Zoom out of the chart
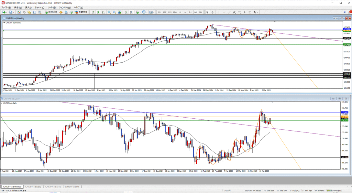Image resolution: width=352 pixels, height=193 pixels. tap(114, 12)
